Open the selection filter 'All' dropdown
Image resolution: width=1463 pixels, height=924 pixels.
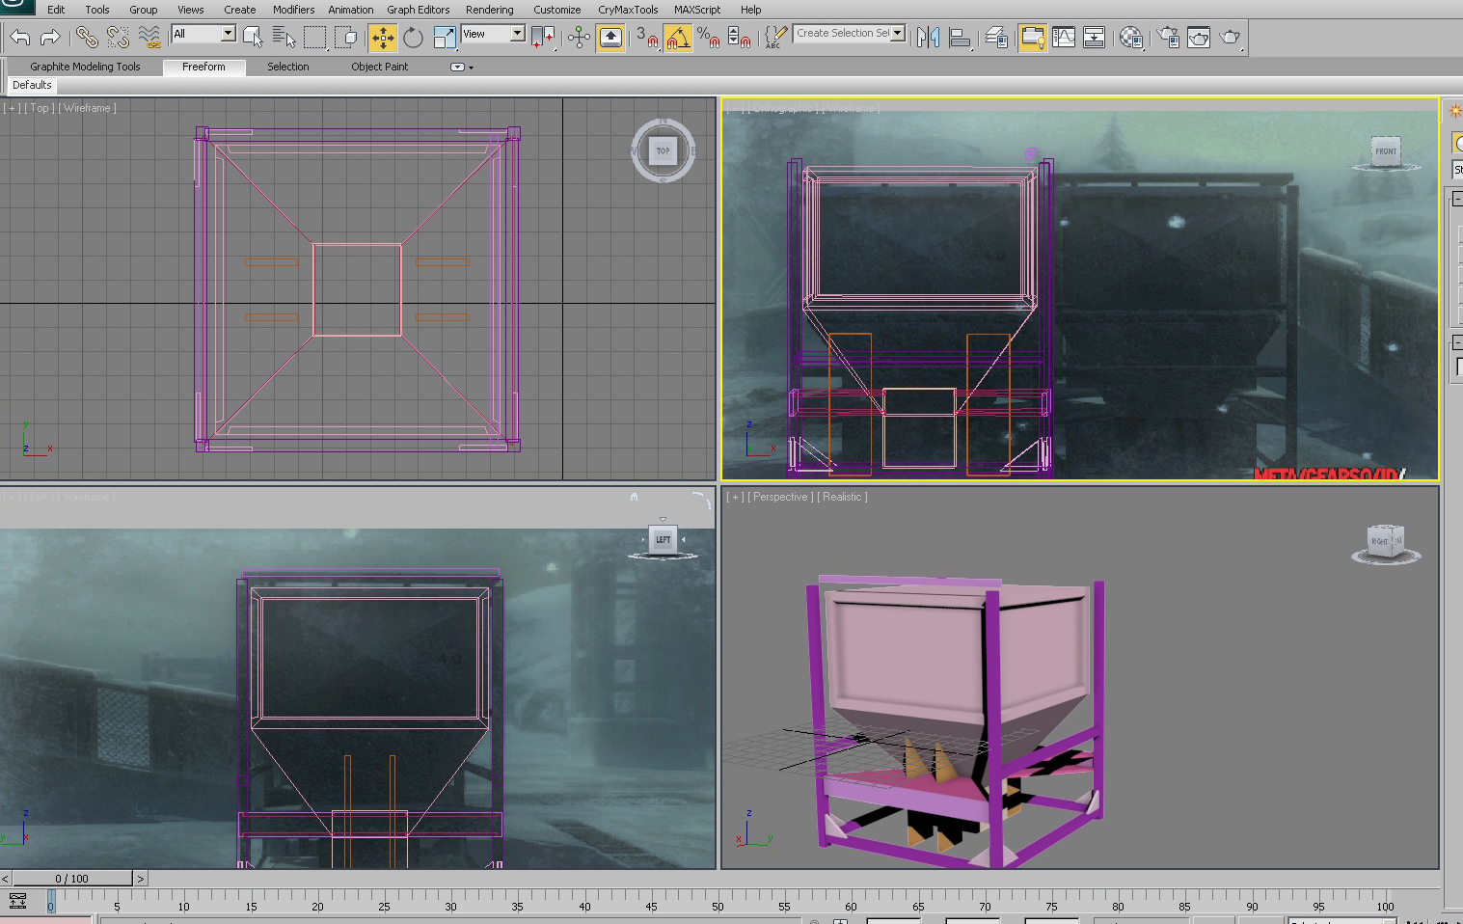pos(228,34)
